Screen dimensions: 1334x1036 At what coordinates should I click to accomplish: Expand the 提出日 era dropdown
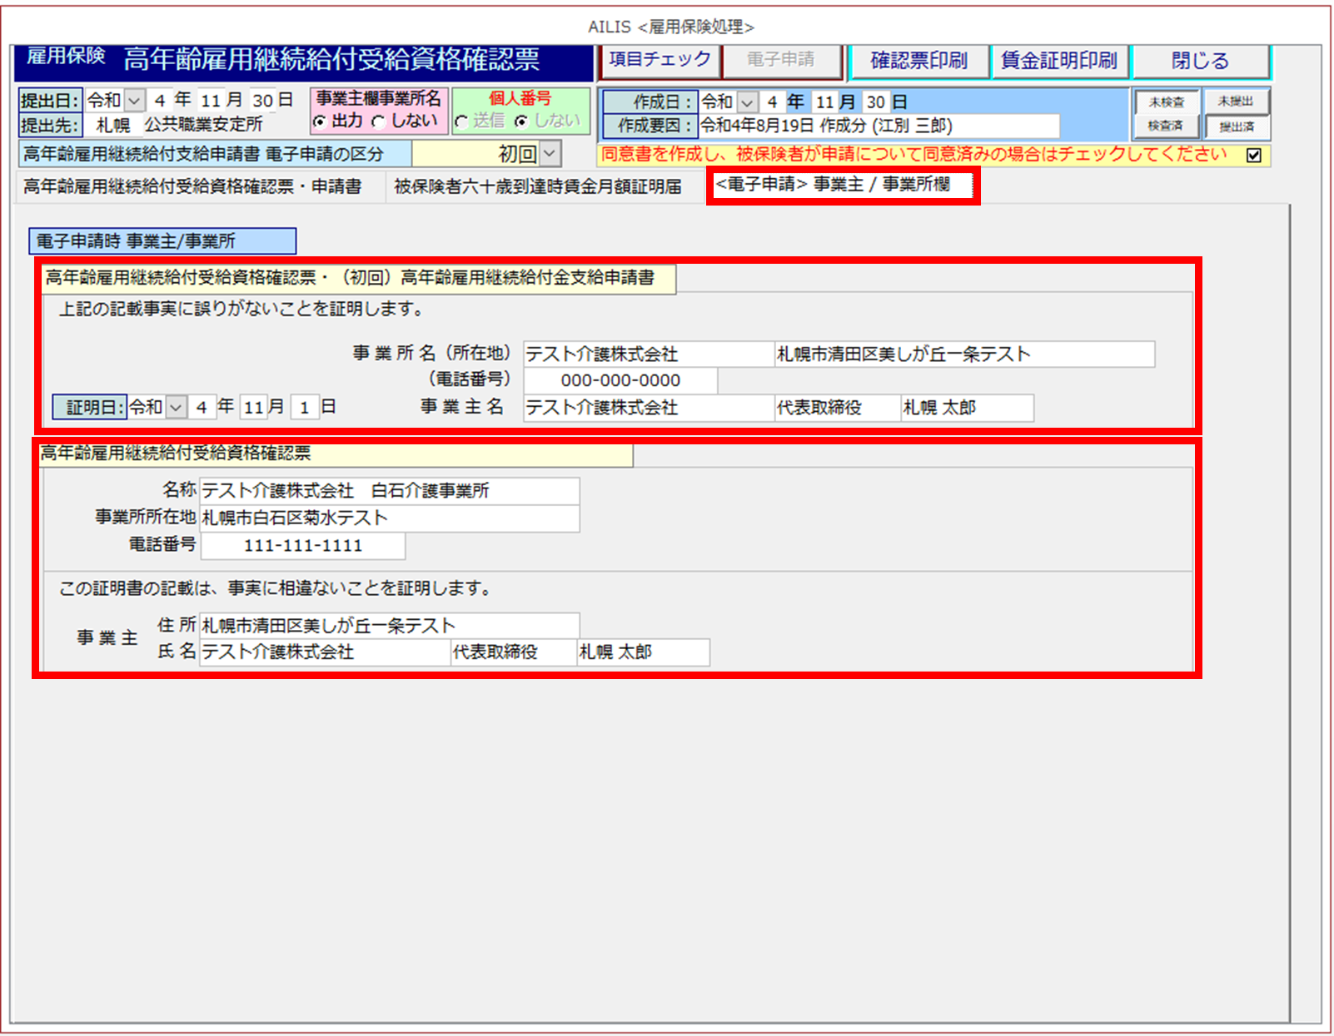[135, 102]
